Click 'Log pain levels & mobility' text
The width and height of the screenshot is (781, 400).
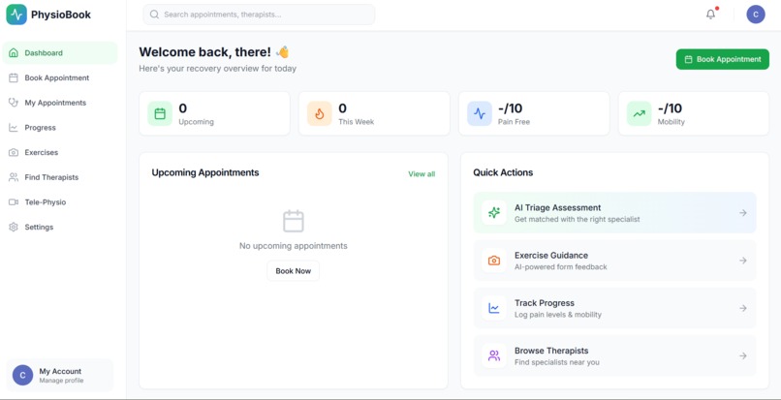coord(558,315)
